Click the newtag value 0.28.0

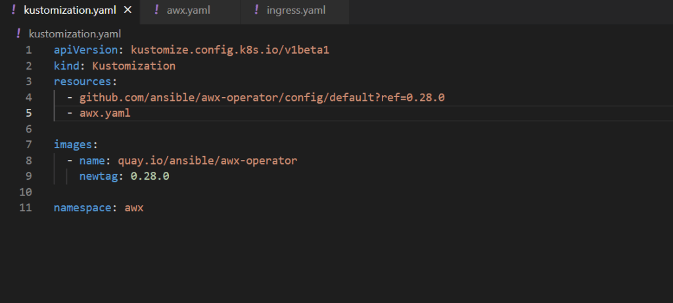coord(150,176)
